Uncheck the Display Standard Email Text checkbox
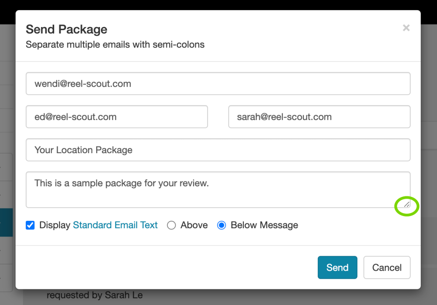This screenshot has height=305, width=437. click(x=30, y=225)
